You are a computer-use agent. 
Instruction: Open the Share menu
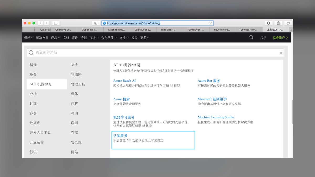click(x=279, y=23)
